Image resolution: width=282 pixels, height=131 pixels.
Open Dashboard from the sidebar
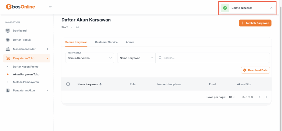coord(20,31)
